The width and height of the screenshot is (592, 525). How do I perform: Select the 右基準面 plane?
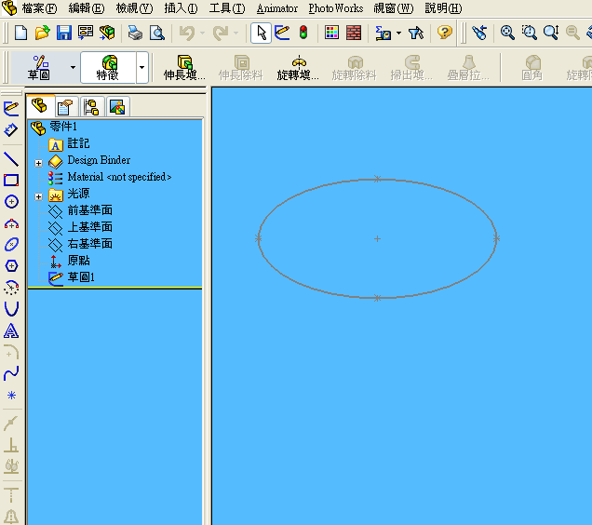point(90,244)
